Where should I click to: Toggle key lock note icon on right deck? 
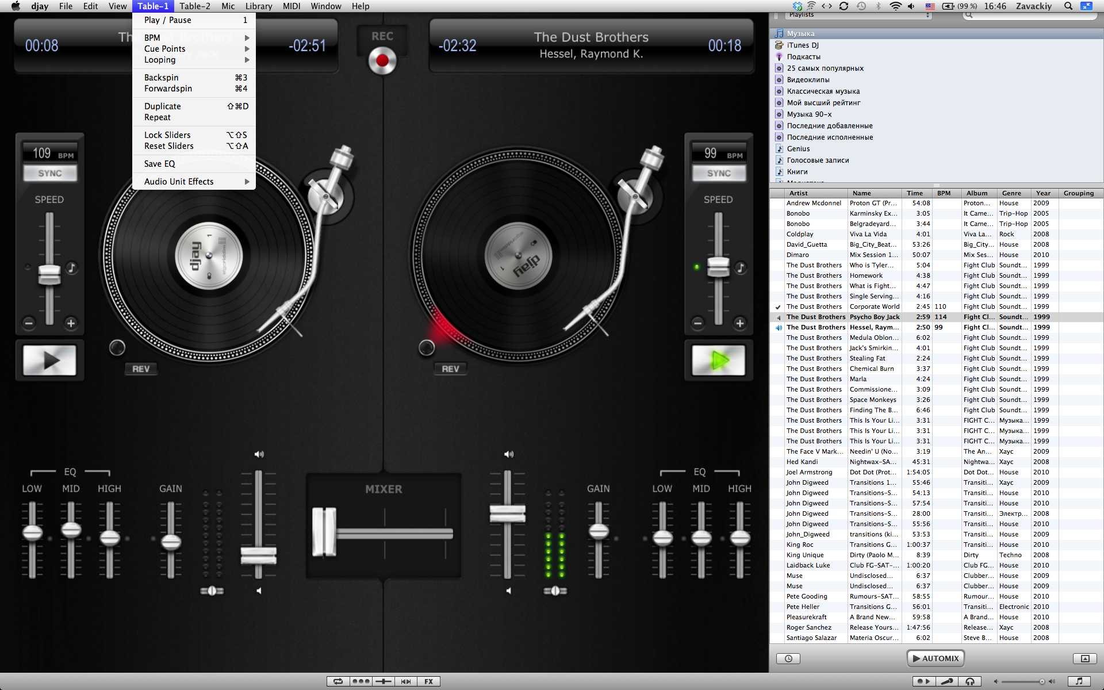(x=741, y=267)
